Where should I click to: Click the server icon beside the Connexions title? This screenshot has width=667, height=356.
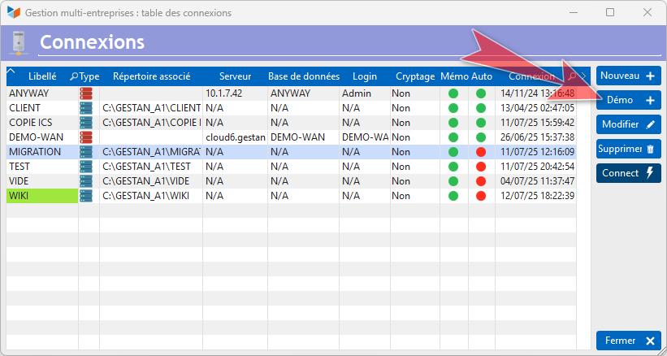(18, 42)
